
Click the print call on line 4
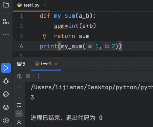[49, 46]
